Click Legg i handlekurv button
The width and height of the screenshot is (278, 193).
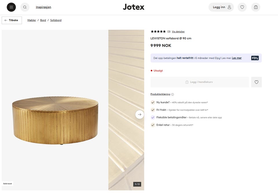pyautogui.click(x=200, y=82)
